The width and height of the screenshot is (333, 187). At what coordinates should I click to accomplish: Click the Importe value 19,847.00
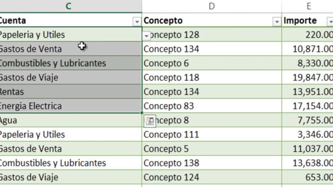[x=307, y=77]
